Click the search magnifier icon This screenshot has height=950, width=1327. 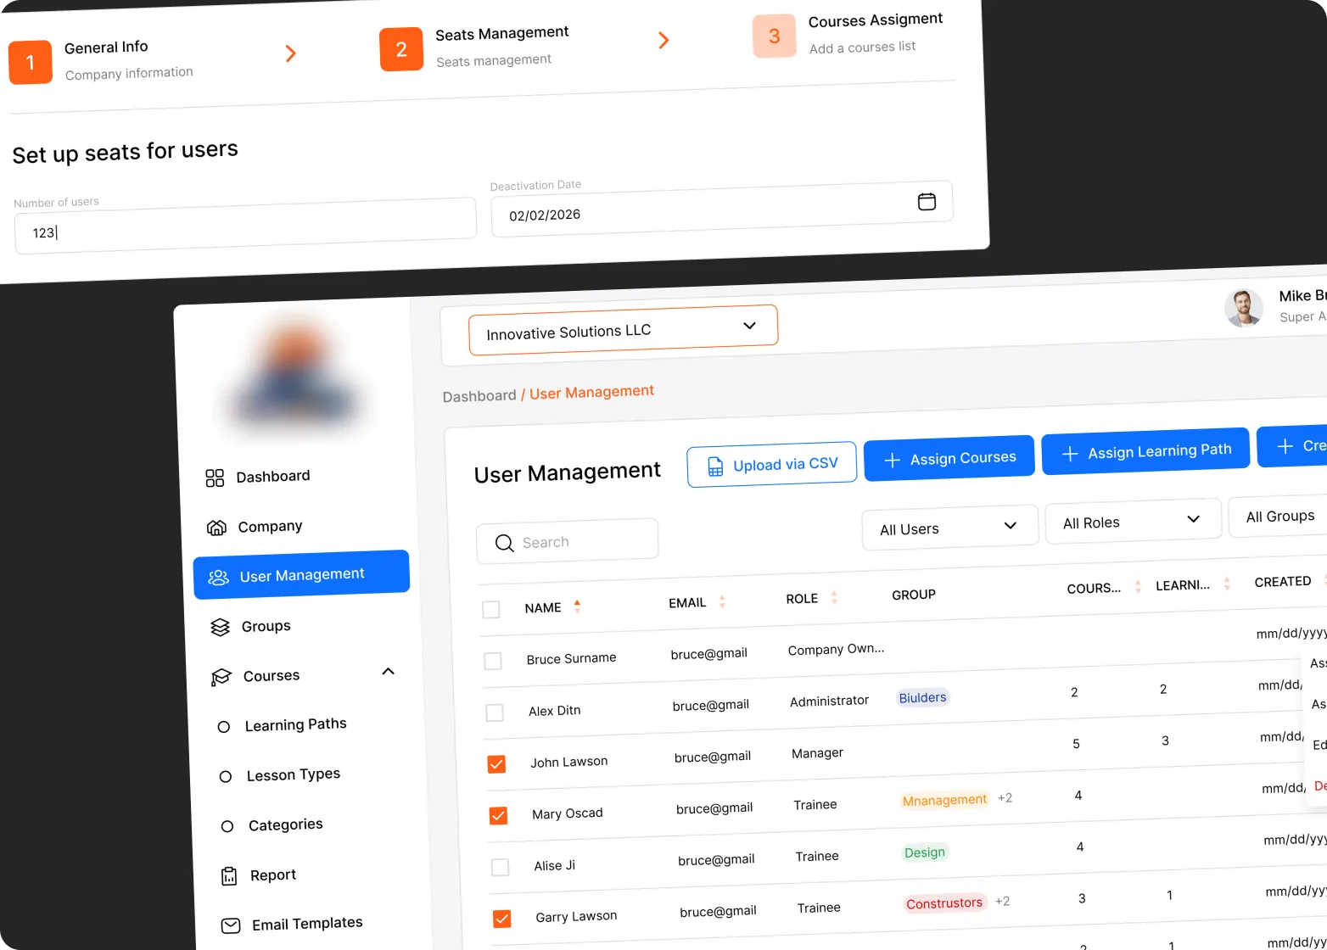[504, 544]
